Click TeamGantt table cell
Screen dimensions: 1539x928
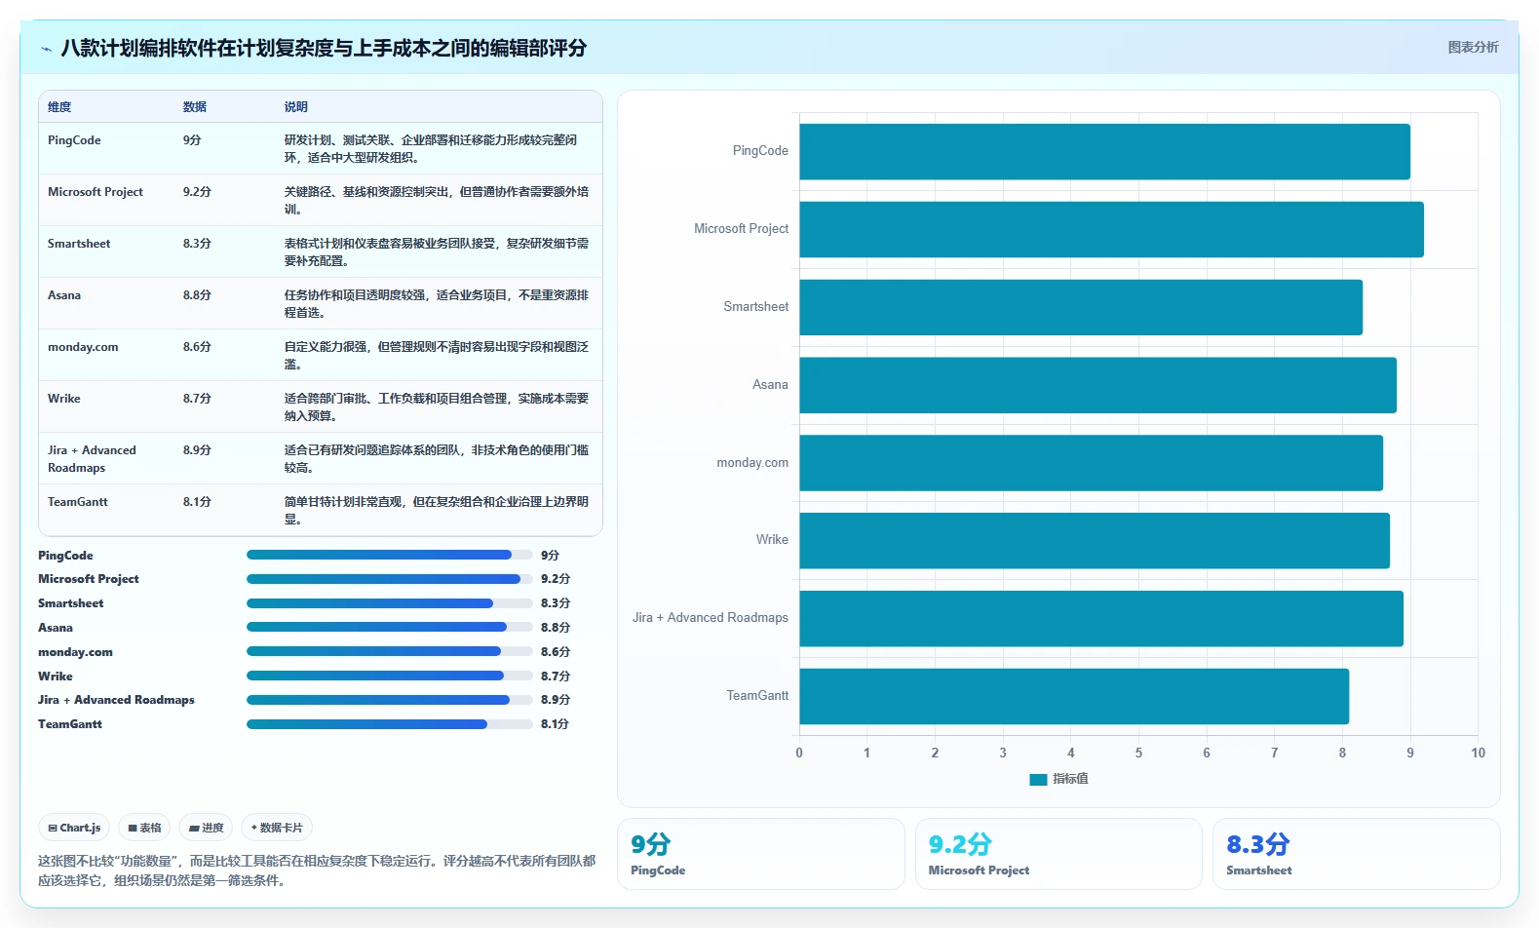pyautogui.click(x=78, y=502)
